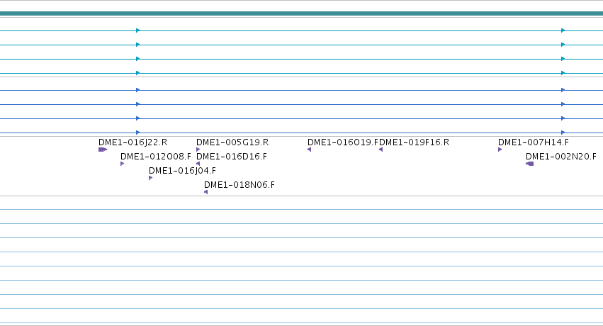Click the purple glyph below DME1-002N20.F

point(529,164)
